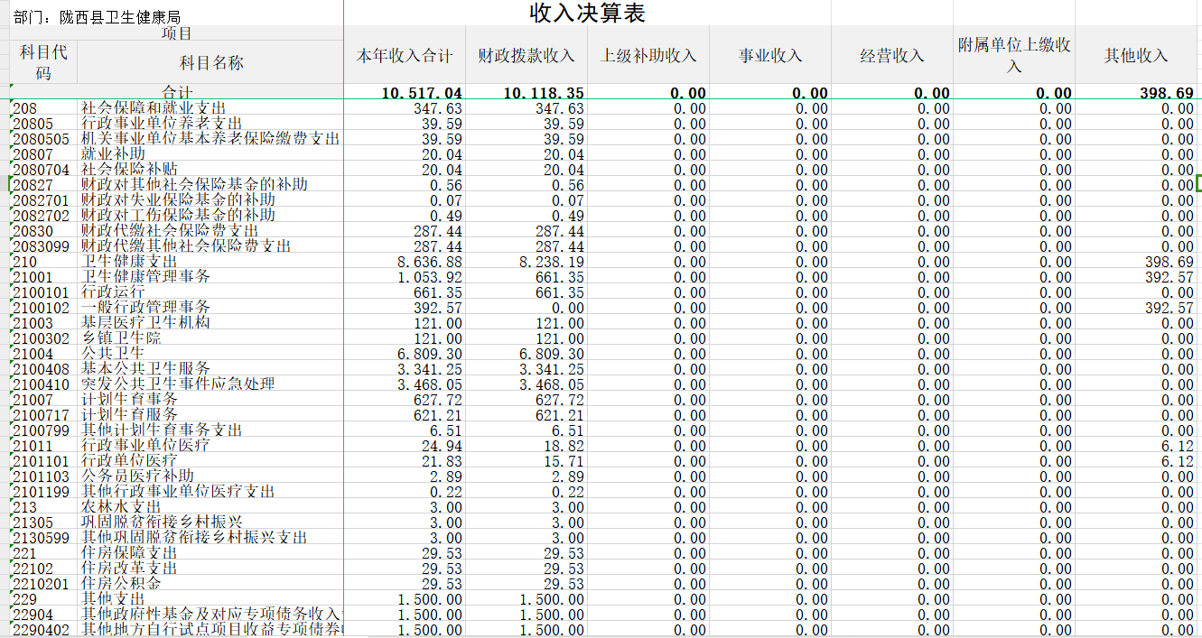Select the 项目 header cell
Screen dimensions: 1202x638
pos(176,33)
